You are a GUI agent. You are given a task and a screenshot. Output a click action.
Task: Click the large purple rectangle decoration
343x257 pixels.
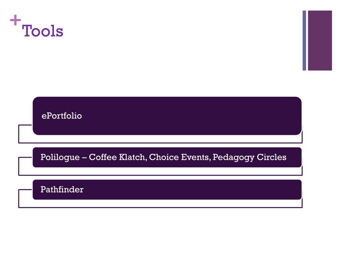pyautogui.click(x=320, y=40)
